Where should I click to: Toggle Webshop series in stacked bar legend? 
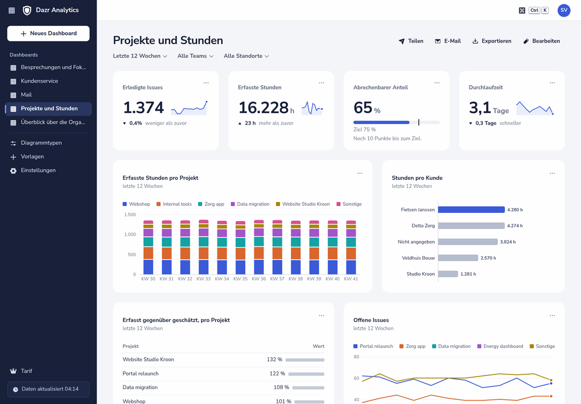pos(136,204)
